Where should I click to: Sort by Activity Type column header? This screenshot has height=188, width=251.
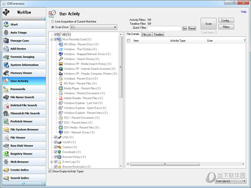pyautogui.click(x=178, y=41)
